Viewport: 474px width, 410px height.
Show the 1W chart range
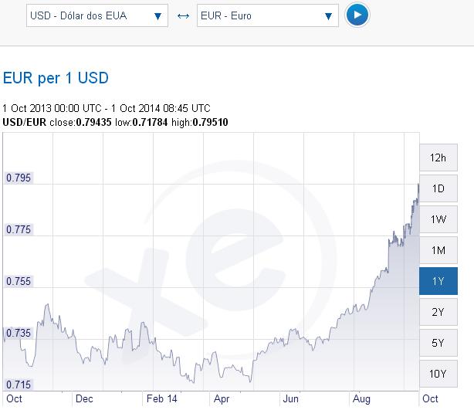438,219
